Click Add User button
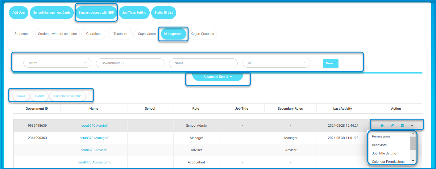436x169 pixels. 19,13
